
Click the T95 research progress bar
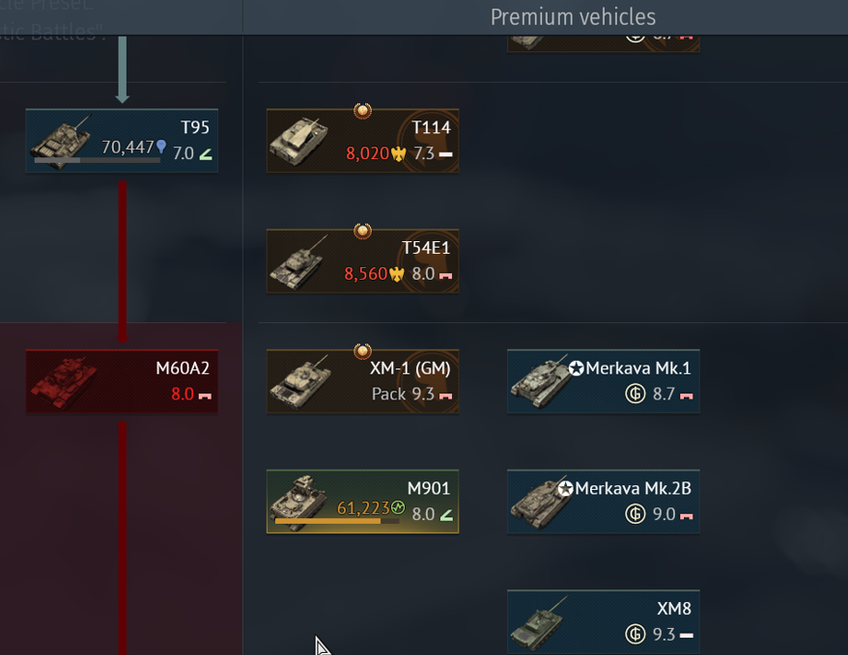point(98,160)
